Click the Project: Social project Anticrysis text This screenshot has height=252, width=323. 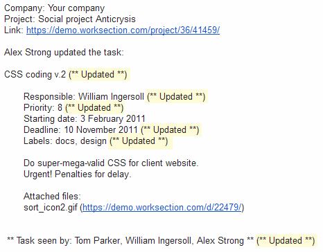(70, 19)
